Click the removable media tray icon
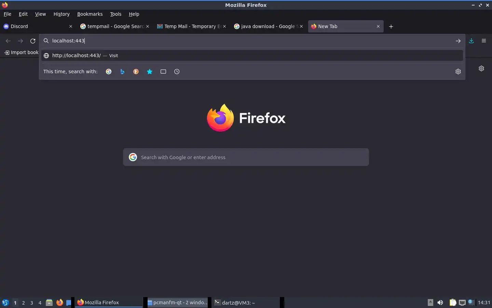This screenshot has width=492, height=308. pos(430,303)
